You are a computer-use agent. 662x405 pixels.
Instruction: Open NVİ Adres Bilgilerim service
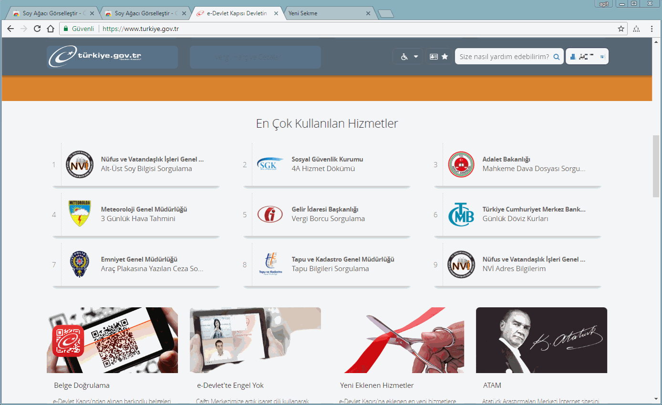[x=514, y=269]
